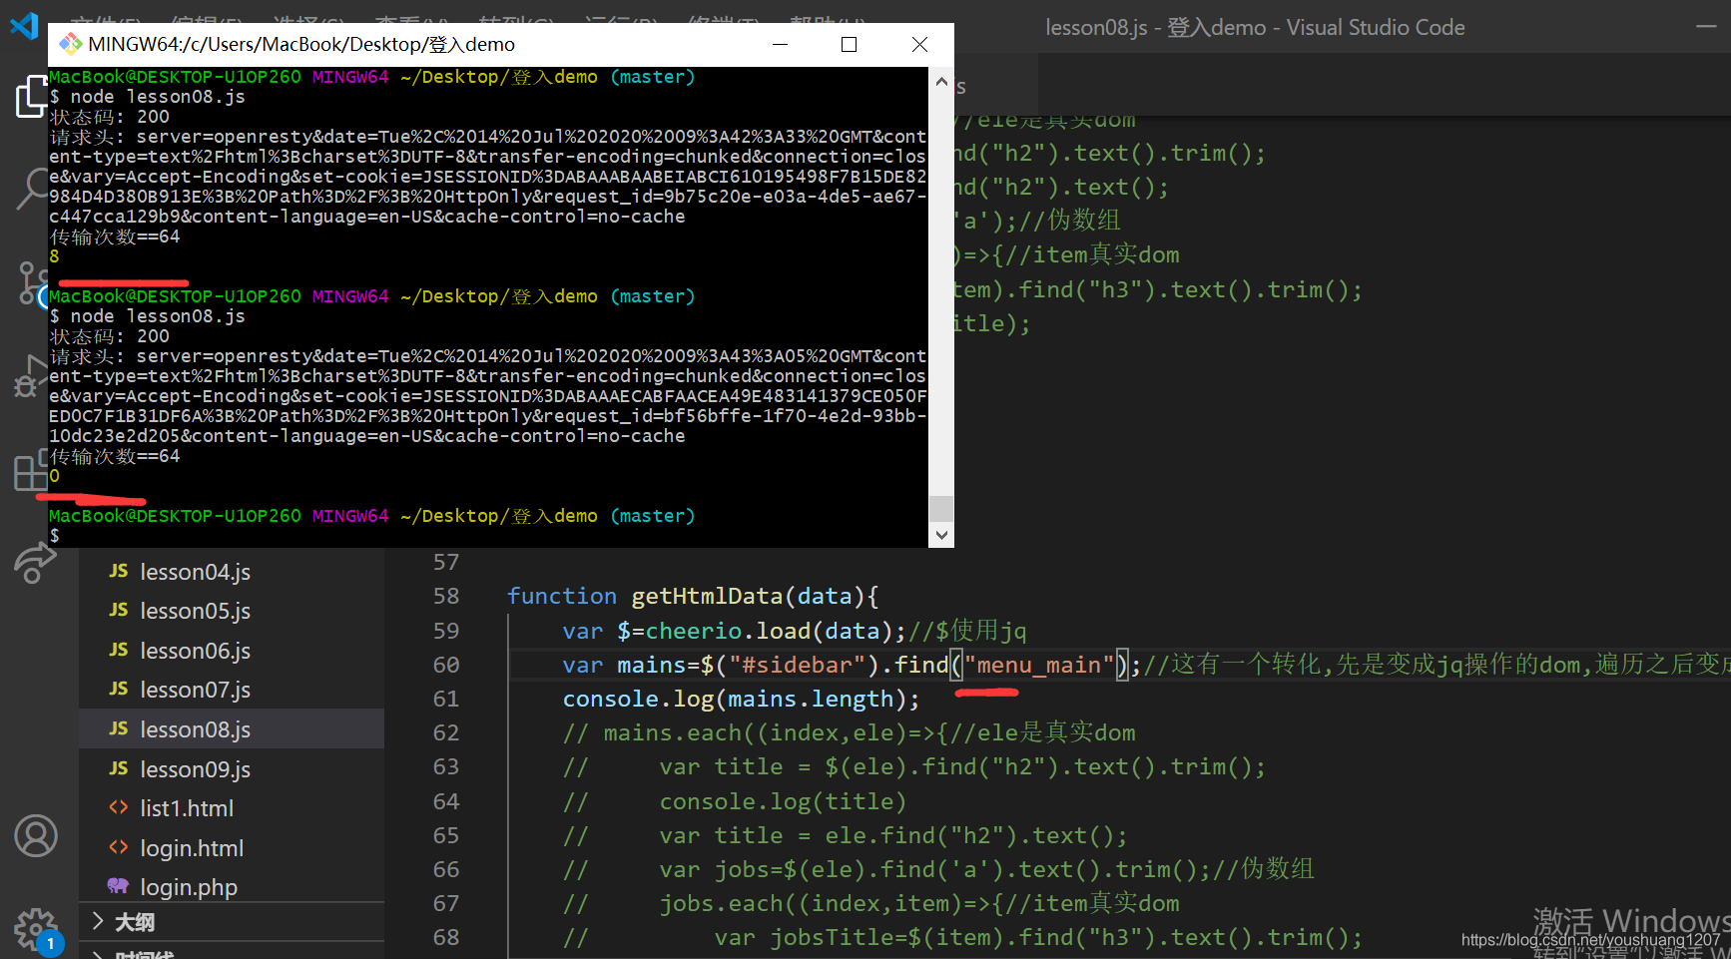1731x959 pixels.
Task: Click line number 59 in the editor
Action: 446,631
